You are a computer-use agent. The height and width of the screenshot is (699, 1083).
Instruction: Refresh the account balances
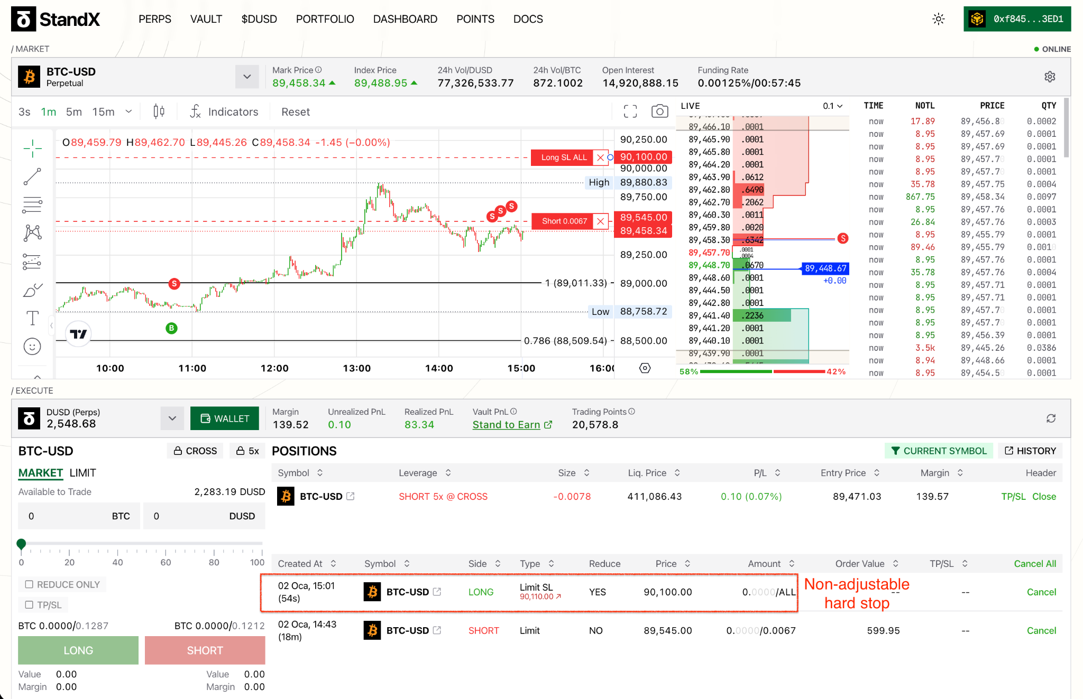pos(1051,418)
